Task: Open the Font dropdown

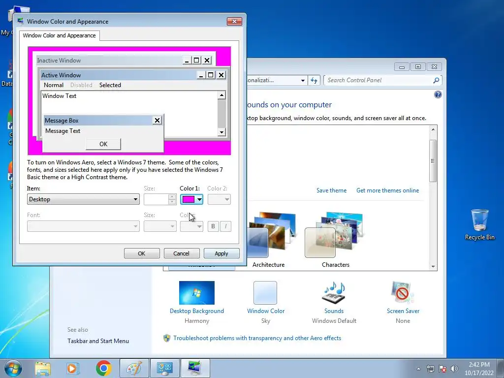Action: point(83,226)
